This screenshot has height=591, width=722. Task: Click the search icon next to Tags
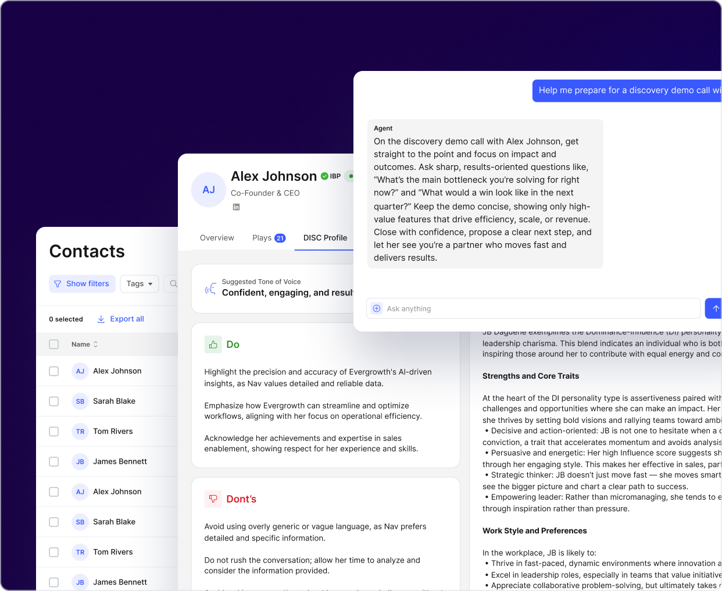coord(173,283)
